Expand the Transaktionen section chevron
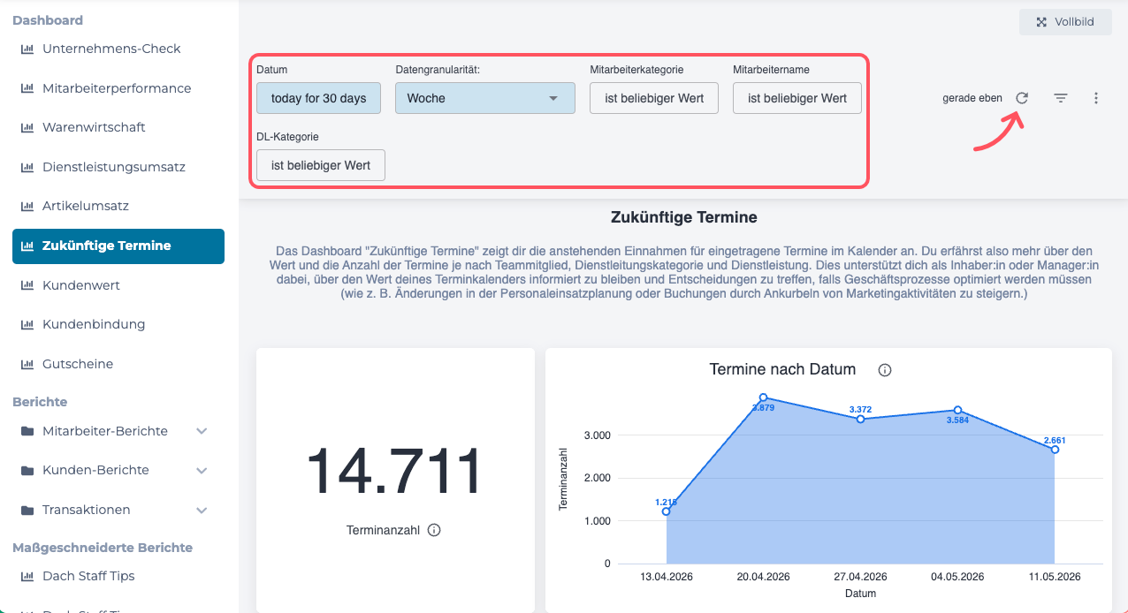The width and height of the screenshot is (1128, 613). point(202,510)
